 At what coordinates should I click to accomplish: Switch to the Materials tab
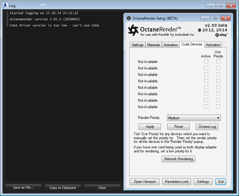(x=153, y=45)
